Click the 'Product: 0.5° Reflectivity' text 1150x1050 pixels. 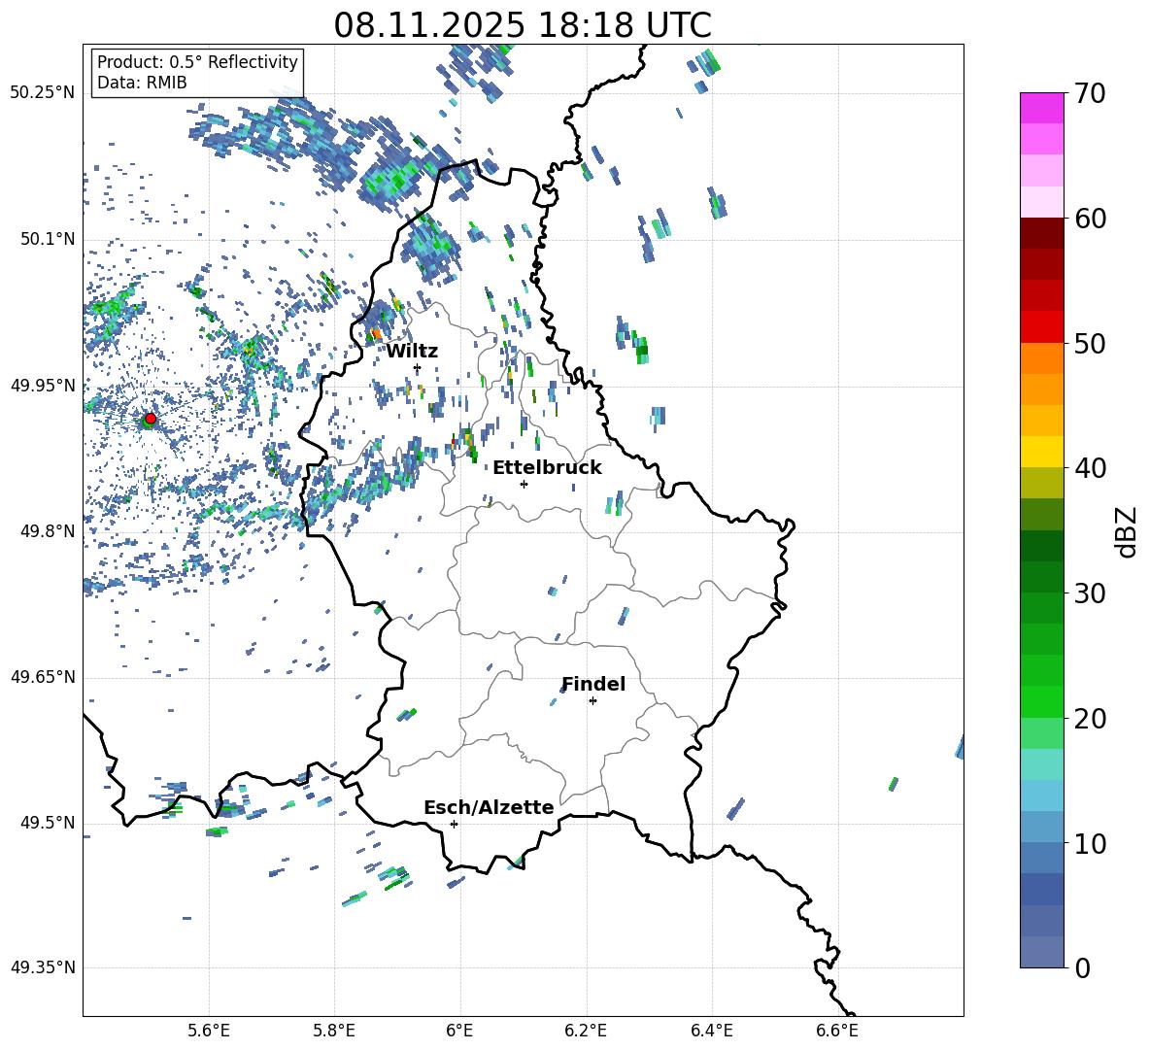(197, 61)
